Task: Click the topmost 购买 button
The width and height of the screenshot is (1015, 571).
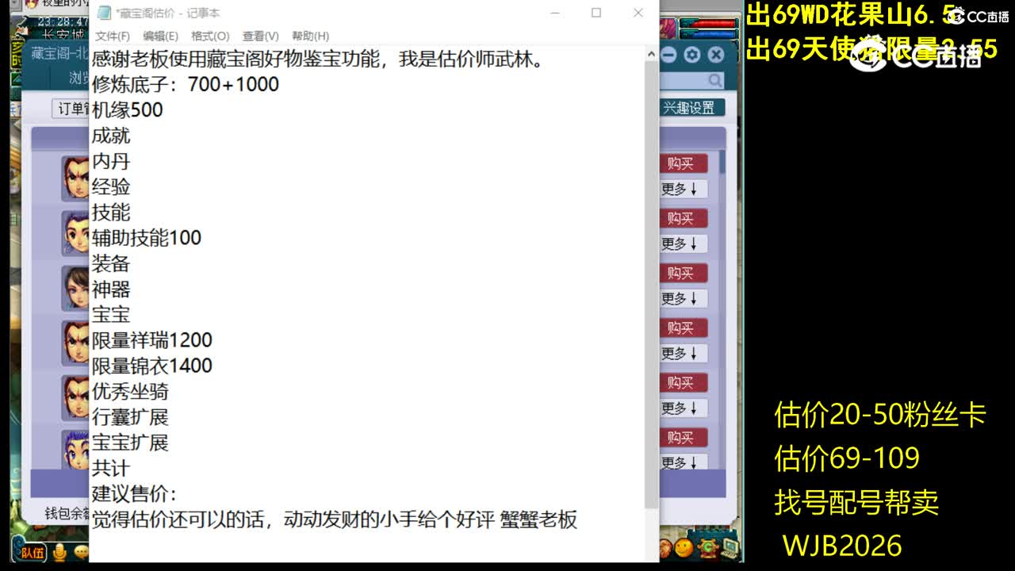Action: [x=682, y=163]
